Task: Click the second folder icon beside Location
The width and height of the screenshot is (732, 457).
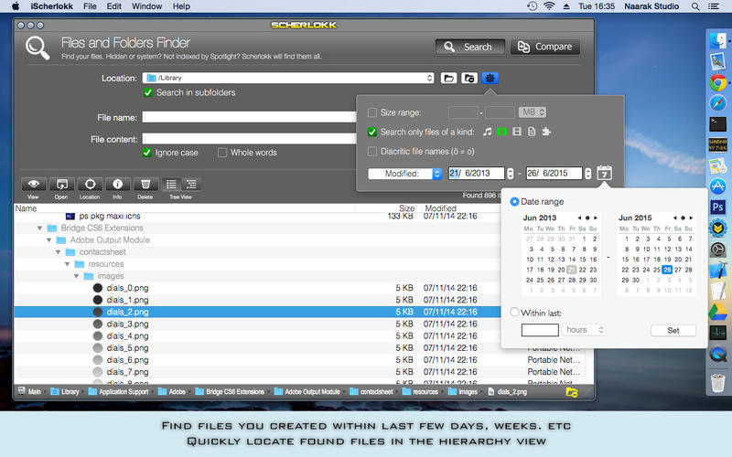Action: tap(469, 79)
